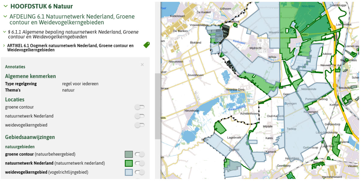Expand ARTIKEL 6.1 Oogmerk chevron
Viewport: 363px width, 182px height.
click(4, 45)
